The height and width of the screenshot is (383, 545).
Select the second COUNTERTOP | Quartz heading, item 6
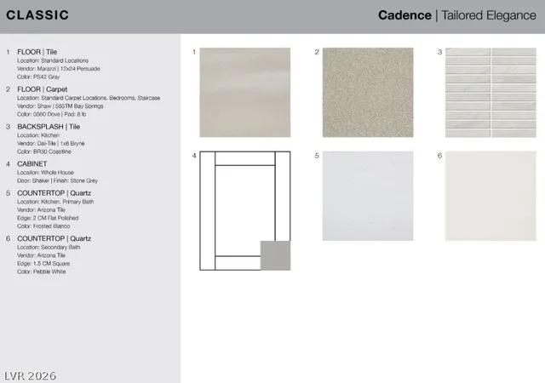(54, 238)
